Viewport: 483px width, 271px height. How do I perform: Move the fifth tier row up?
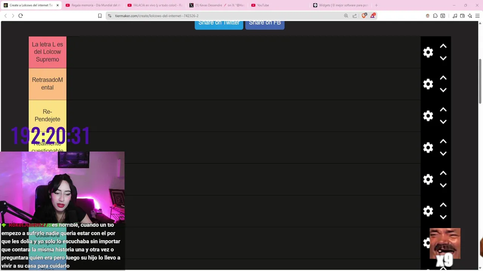[x=443, y=173]
